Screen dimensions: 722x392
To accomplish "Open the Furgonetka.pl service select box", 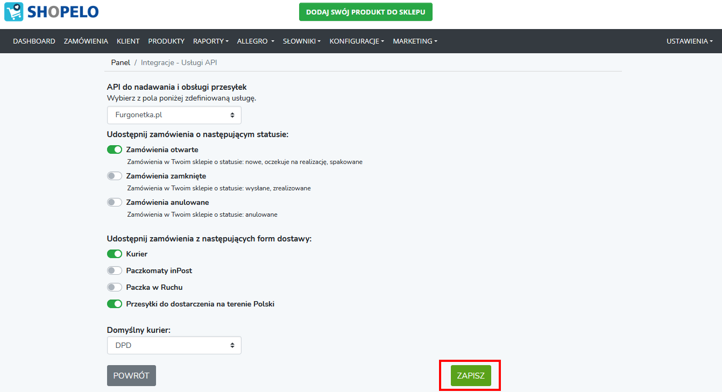I will (x=174, y=115).
